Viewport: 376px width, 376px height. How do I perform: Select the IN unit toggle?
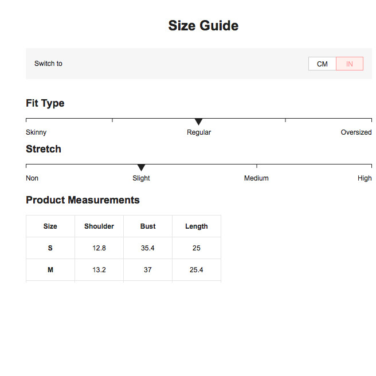tap(350, 64)
